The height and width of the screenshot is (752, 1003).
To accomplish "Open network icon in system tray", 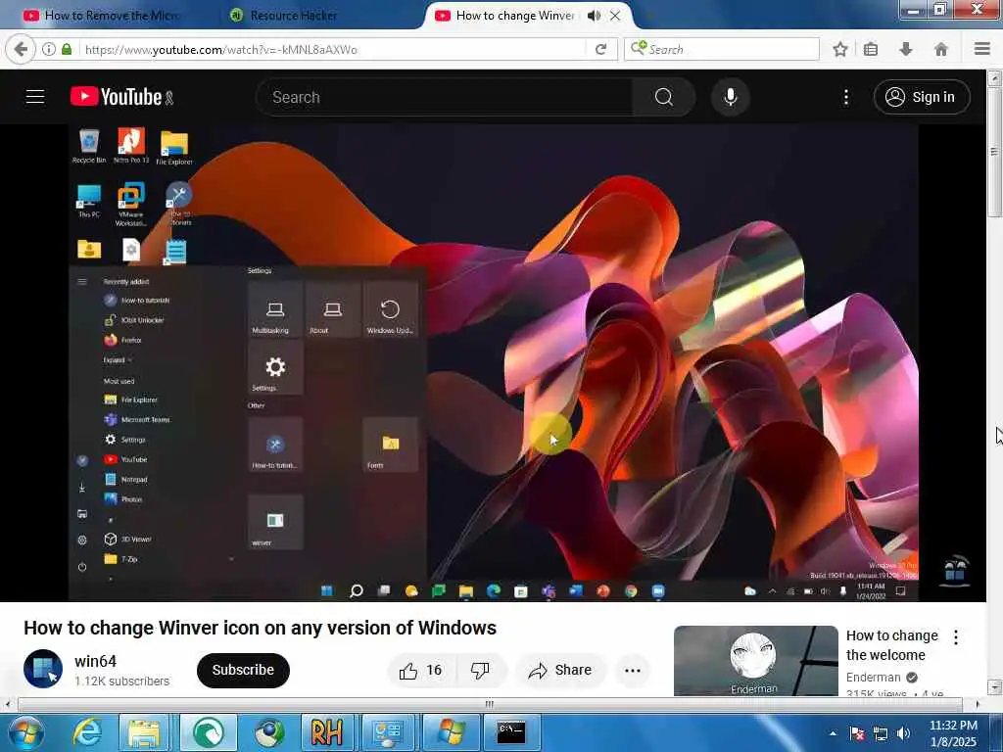I will [881, 733].
